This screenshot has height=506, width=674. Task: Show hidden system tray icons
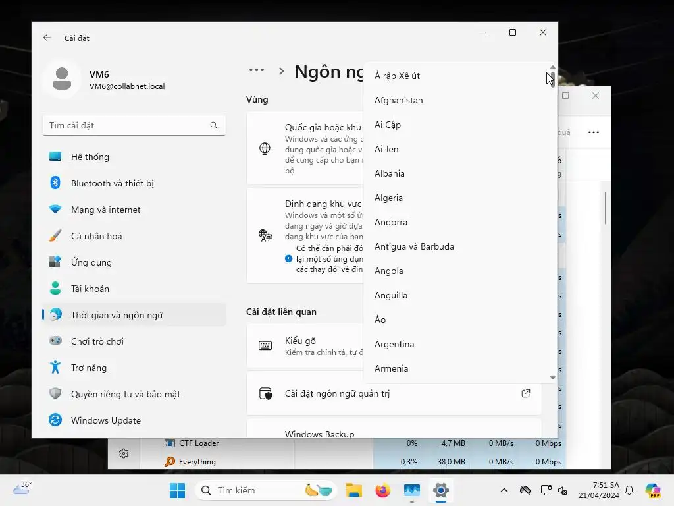504,490
